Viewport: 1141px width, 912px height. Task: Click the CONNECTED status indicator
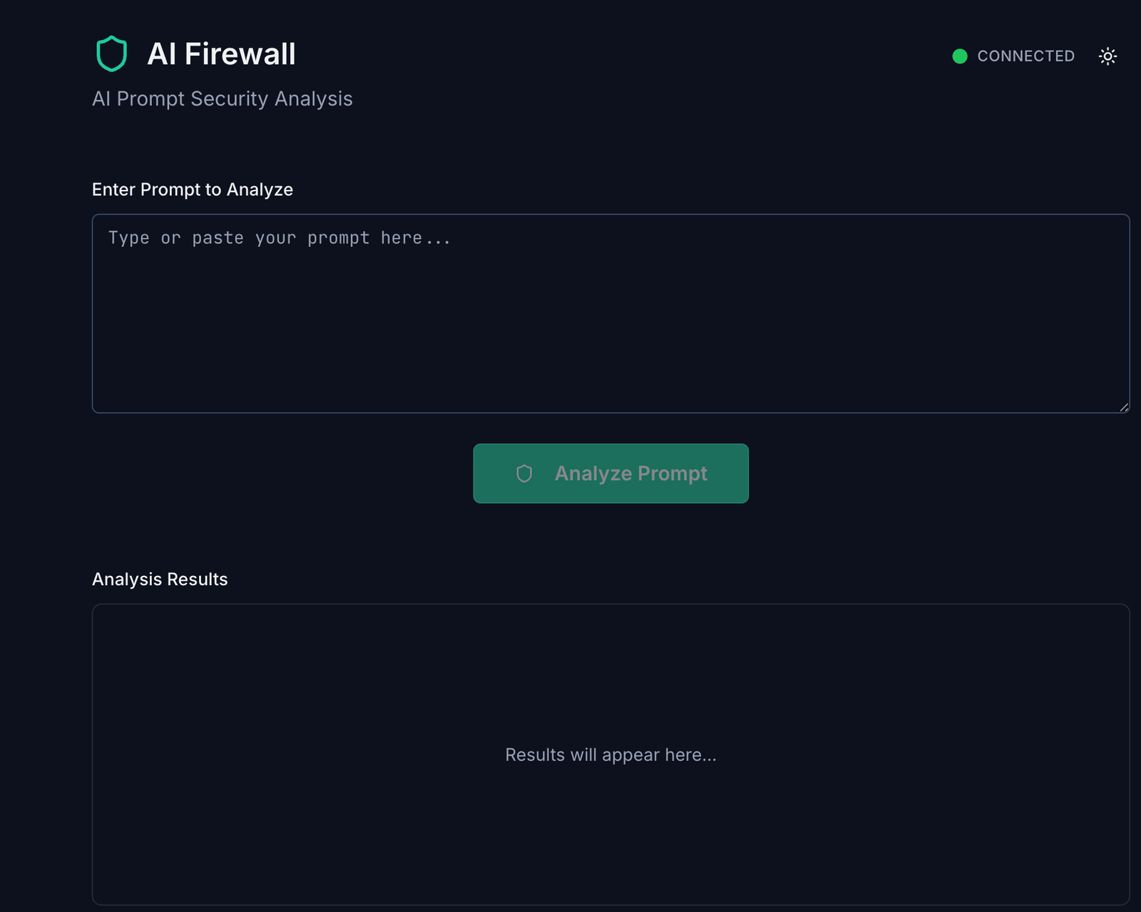pyautogui.click(x=1015, y=56)
